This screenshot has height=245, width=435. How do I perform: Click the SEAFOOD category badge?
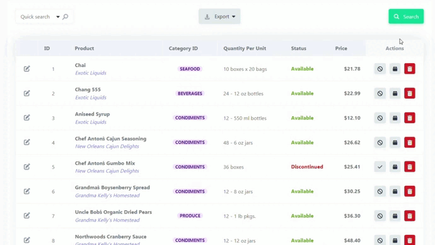click(x=190, y=69)
